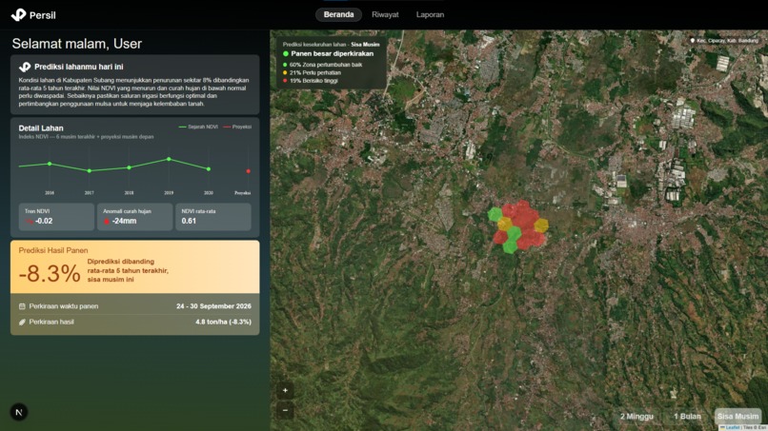Select the 1 Bulan prediction range
This screenshot has height=431, width=768.
coord(687,417)
